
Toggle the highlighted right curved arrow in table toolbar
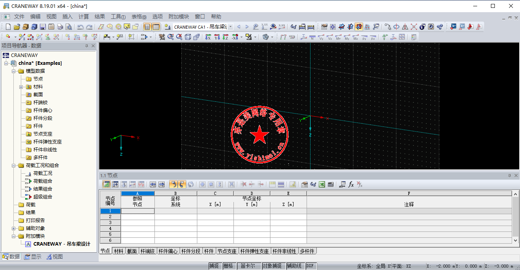[182, 184]
